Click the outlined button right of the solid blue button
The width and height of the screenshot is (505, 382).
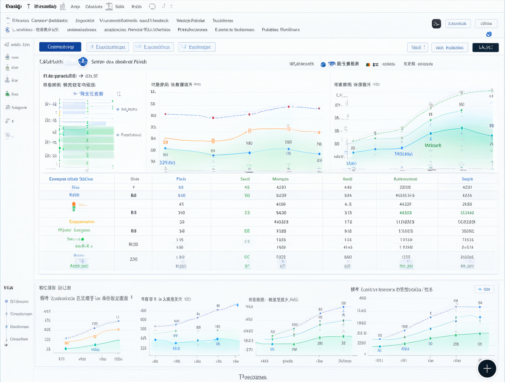(x=108, y=47)
